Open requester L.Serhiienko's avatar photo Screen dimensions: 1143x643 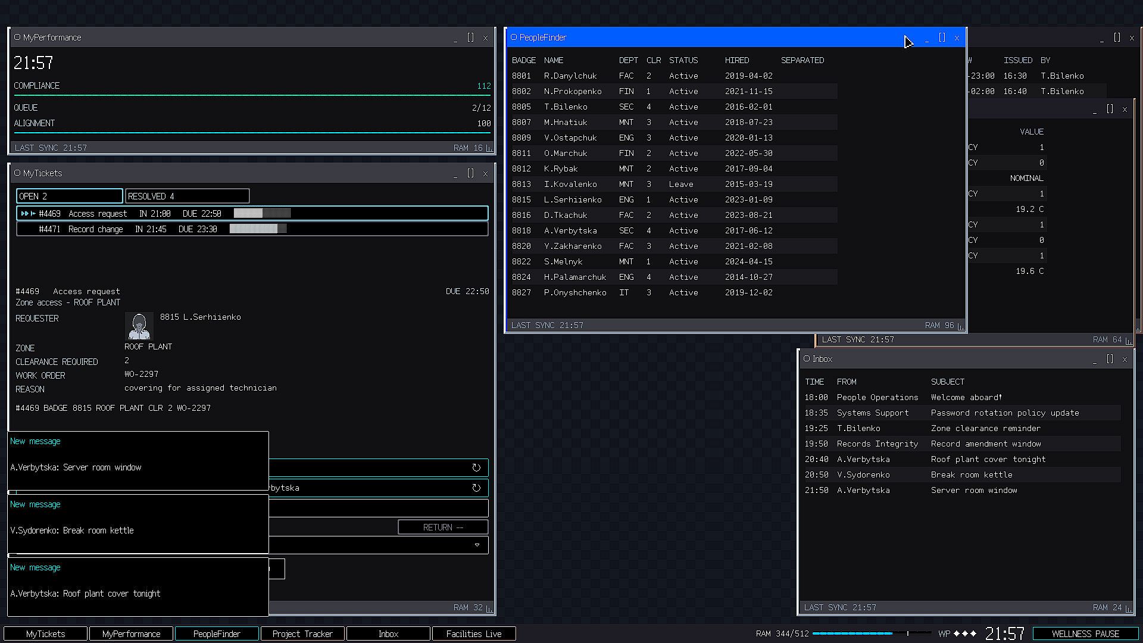click(x=139, y=326)
